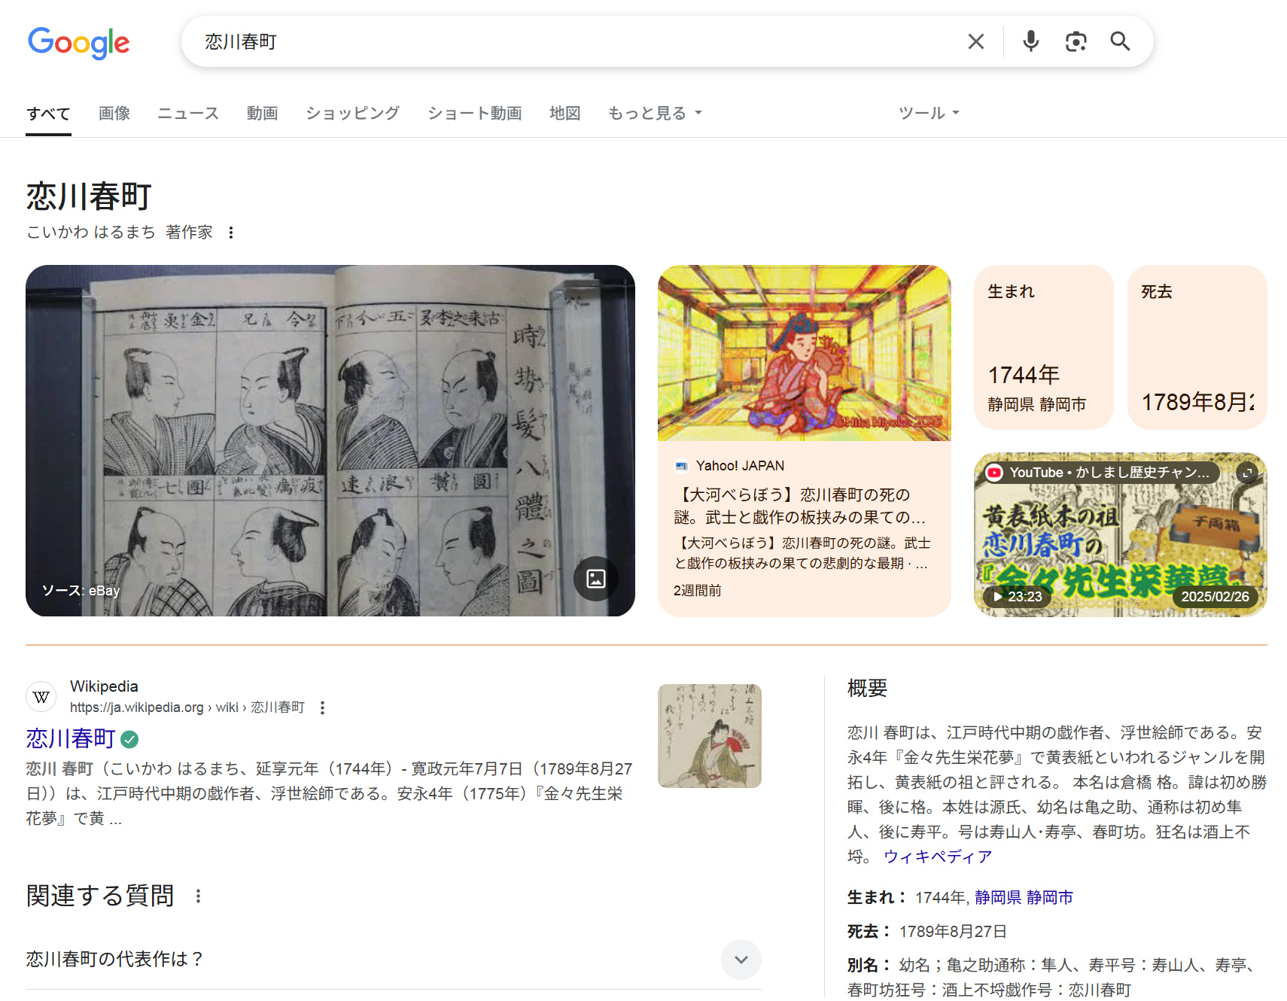Follow the ウィキペディア link in the overview

[x=937, y=856]
